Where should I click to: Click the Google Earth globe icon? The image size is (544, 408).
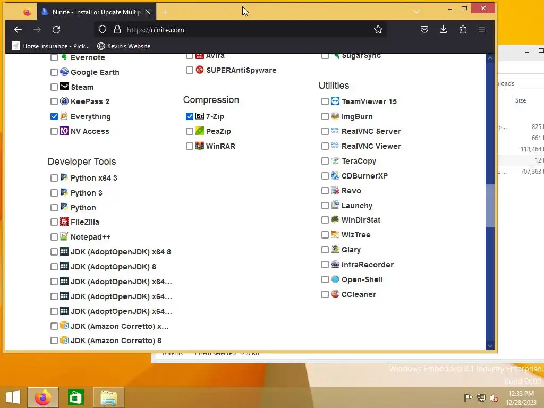click(x=64, y=72)
